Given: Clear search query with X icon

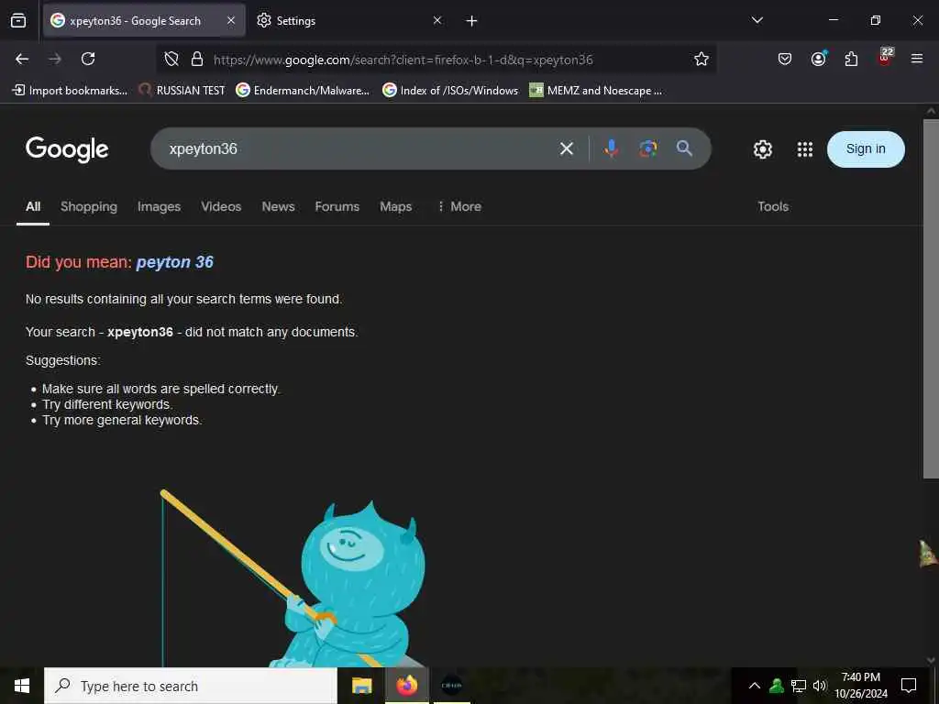Looking at the screenshot, I should 567,148.
